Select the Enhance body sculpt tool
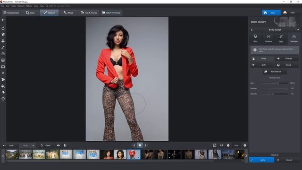 [268, 38]
